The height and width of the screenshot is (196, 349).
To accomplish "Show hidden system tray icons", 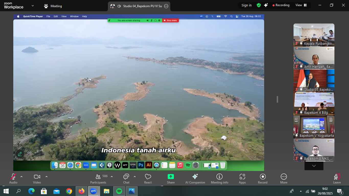I will 300,191.
